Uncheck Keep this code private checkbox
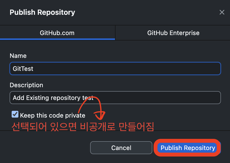Viewport: 230px width, 163px height. [15, 114]
